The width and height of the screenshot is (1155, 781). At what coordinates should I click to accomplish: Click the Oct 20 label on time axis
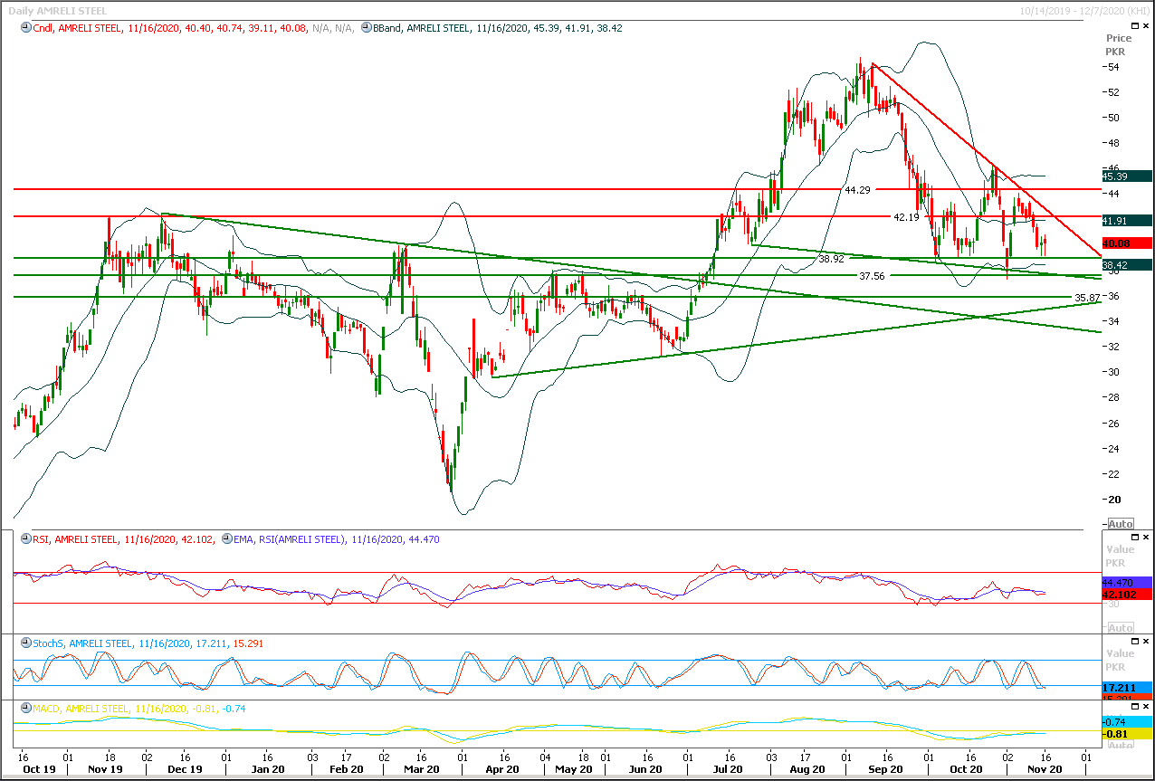click(x=966, y=769)
